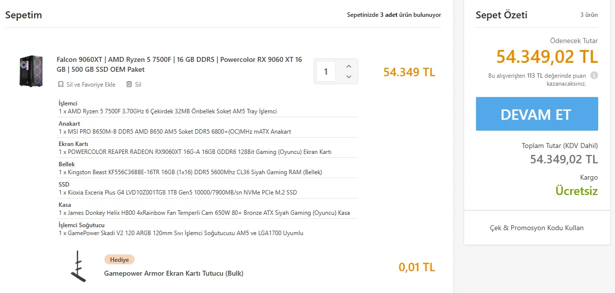Click the info icon near puan kazanacaksınız
The height and width of the screenshot is (293, 615).
point(594,76)
